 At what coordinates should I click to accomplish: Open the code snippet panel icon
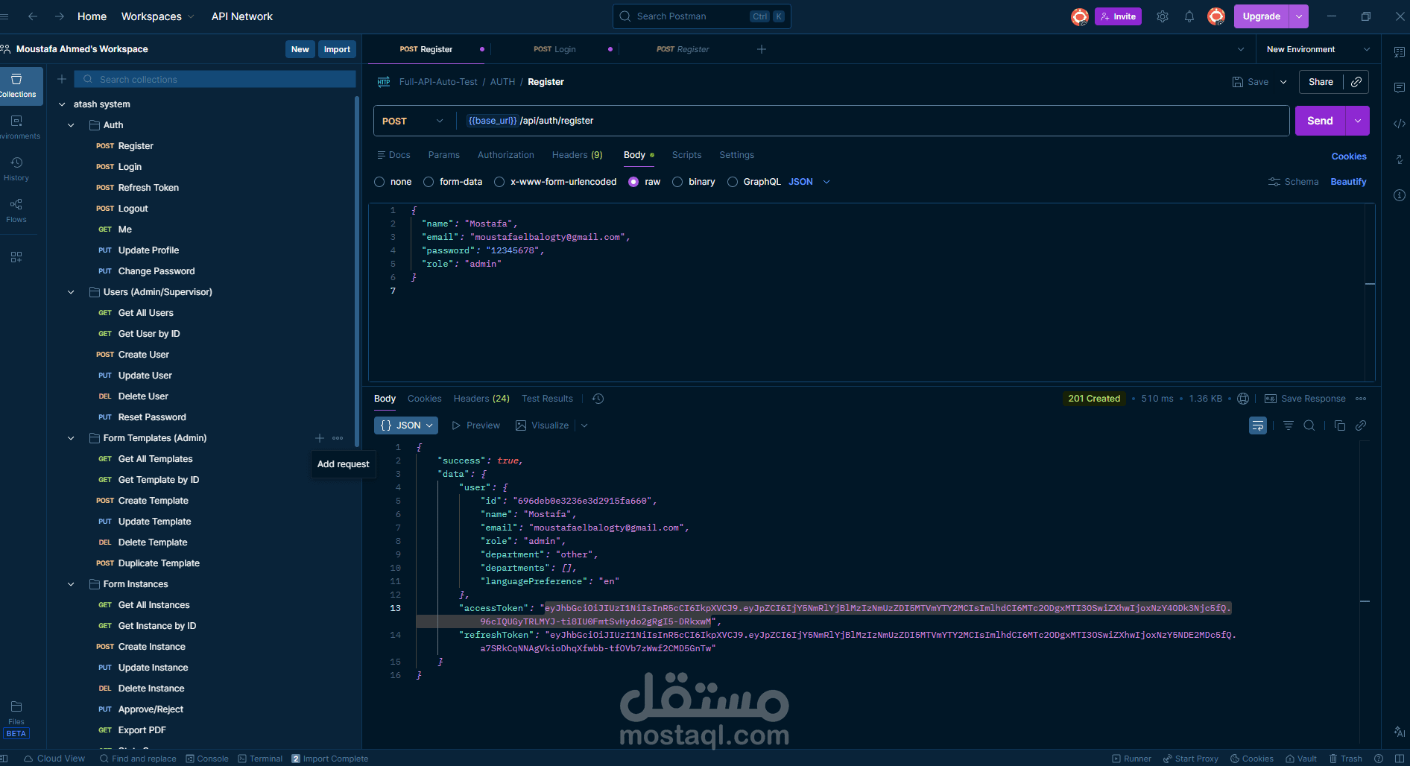(1400, 124)
